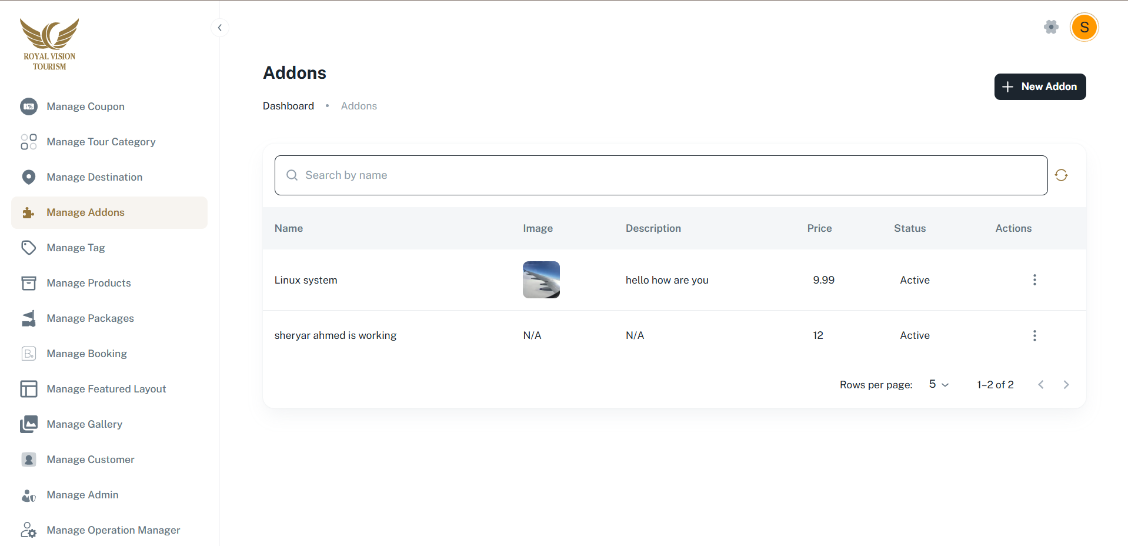Open actions menu for sheryar ahmed row
The width and height of the screenshot is (1128, 546).
tap(1034, 335)
